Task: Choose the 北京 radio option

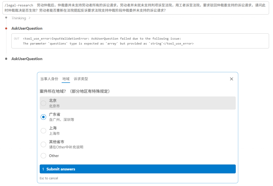Action: coord(43,103)
